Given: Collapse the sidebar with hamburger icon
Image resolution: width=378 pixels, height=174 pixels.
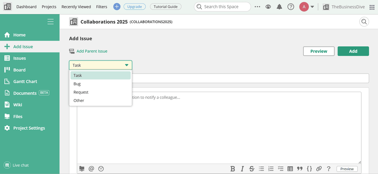Looking at the screenshot, I should (x=51, y=21).
